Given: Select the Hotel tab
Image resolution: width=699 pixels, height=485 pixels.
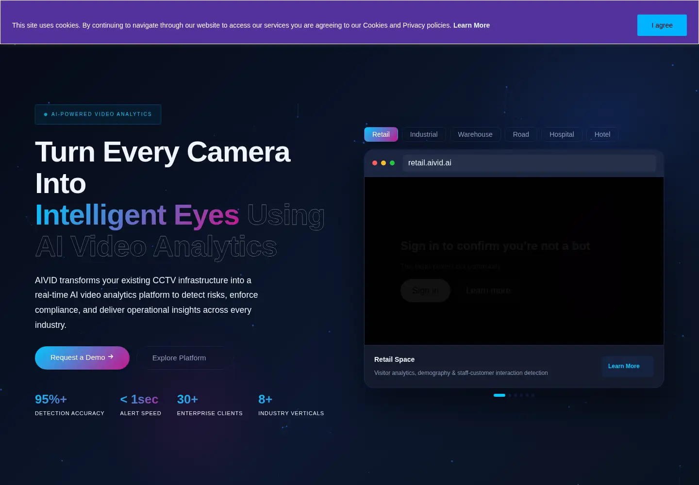Looking at the screenshot, I should coord(602,134).
